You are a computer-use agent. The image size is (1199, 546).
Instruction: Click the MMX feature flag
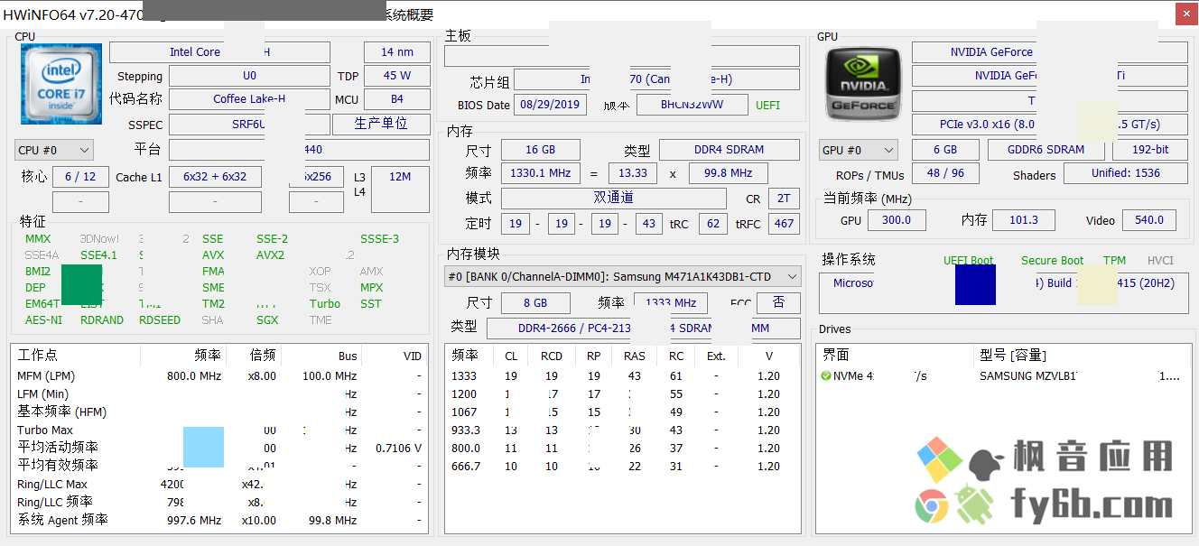coord(39,239)
